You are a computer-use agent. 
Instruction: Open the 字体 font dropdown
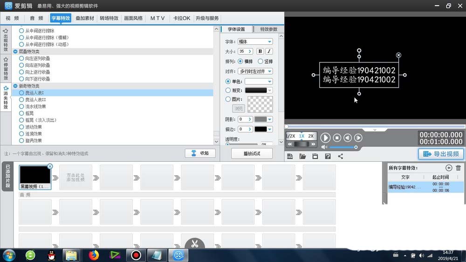click(x=269, y=41)
